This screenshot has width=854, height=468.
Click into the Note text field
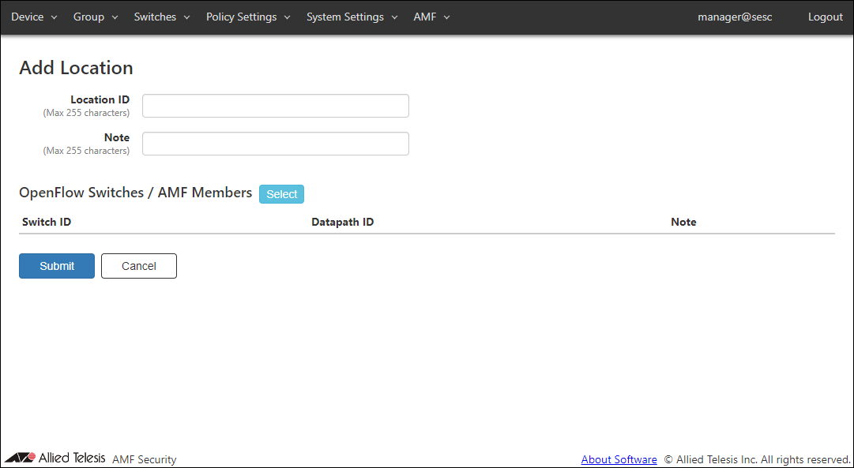tap(275, 144)
